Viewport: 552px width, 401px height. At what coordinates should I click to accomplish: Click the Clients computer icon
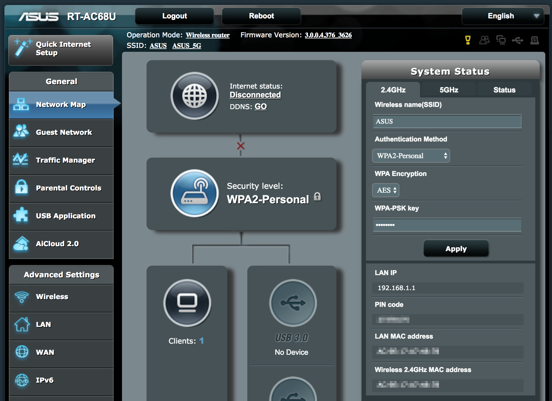(x=187, y=303)
